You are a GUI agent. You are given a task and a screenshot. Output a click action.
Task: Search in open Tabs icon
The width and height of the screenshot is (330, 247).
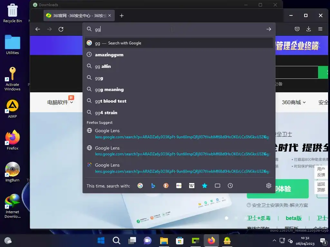click(x=218, y=186)
